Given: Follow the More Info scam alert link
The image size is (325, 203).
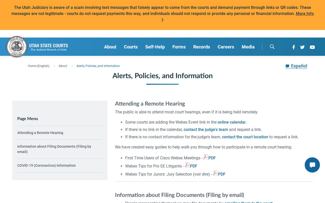Looking at the screenshot, I should pos(305,13).
